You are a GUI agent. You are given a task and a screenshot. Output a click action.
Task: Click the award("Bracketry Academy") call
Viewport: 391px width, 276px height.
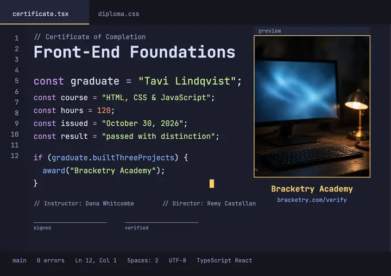[x=104, y=171]
